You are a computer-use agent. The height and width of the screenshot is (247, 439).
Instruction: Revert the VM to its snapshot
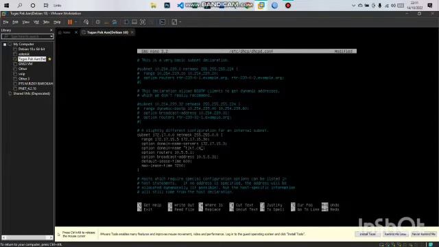click(106, 22)
